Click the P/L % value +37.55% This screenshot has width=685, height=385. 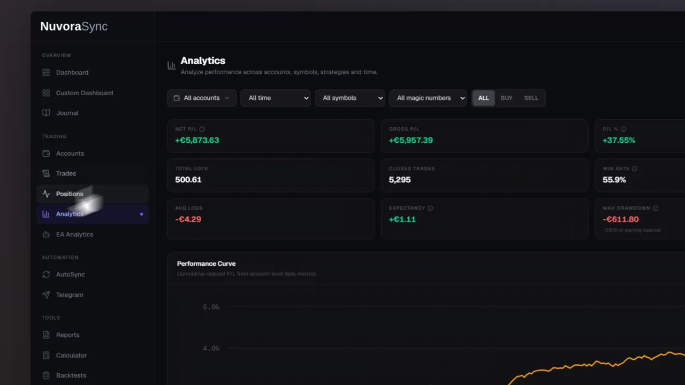619,140
